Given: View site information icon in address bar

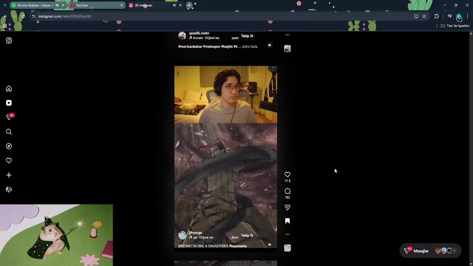Looking at the screenshot, I should (34, 16).
